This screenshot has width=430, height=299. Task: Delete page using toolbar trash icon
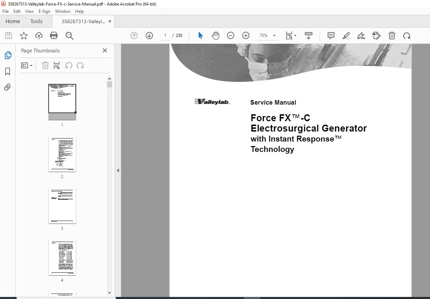coord(392,36)
